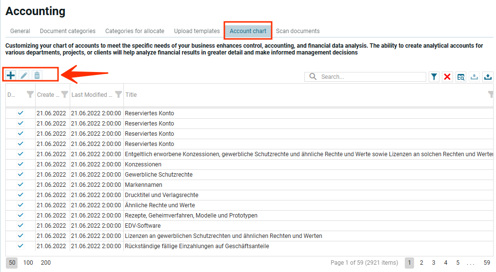496x272 pixels.
Task: Set page size to 100 items
Action: [x=28, y=263]
